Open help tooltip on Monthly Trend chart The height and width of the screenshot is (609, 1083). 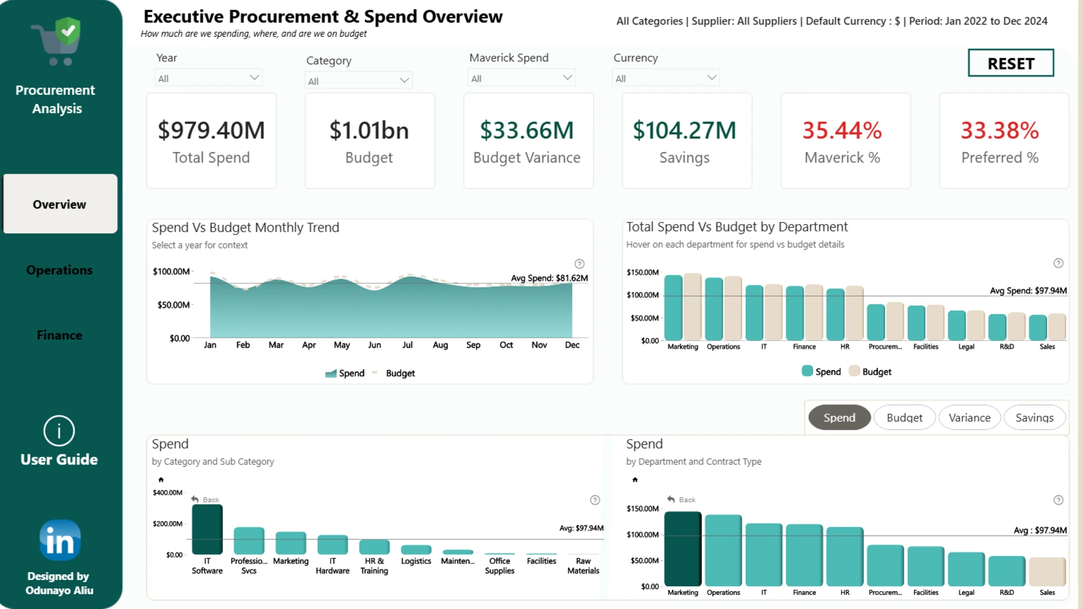click(x=579, y=264)
